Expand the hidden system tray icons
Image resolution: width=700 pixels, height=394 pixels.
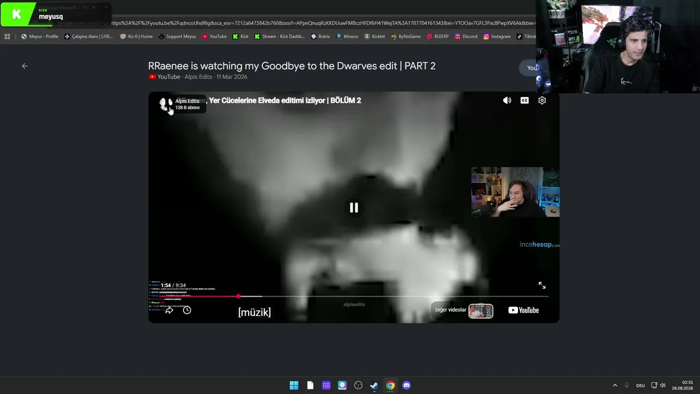tap(615, 385)
